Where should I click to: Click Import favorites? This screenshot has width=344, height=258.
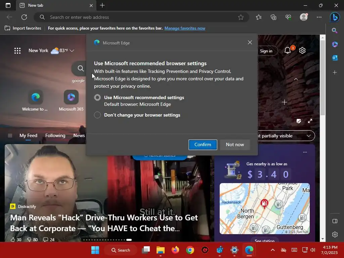point(23,28)
